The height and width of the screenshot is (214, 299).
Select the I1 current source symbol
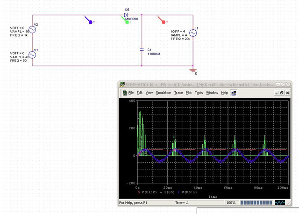coord(193,33)
